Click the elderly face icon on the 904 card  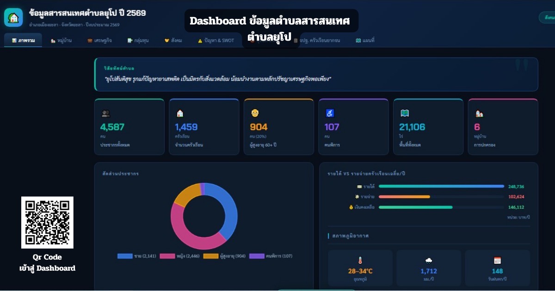pos(255,113)
